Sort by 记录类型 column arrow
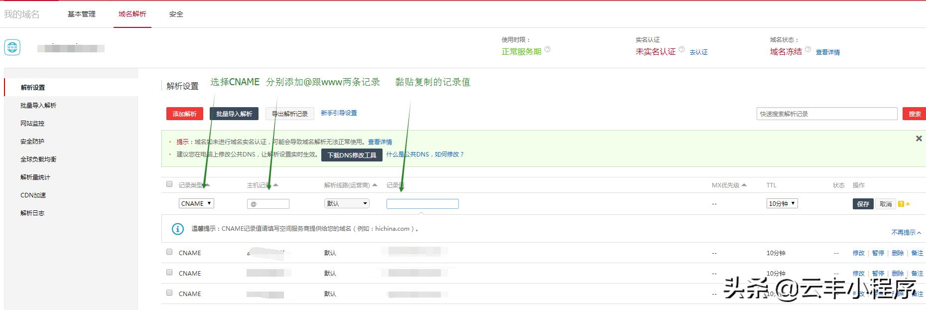This screenshot has width=926, height=310. click(208, 185)
